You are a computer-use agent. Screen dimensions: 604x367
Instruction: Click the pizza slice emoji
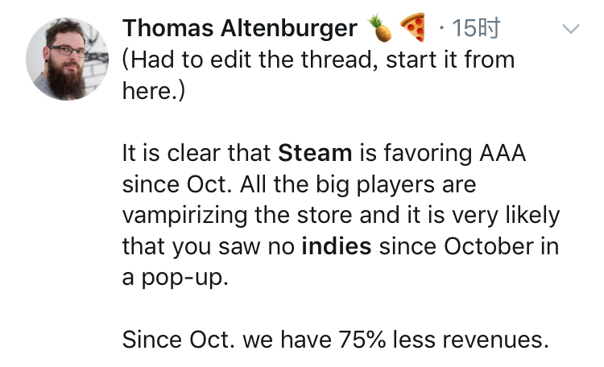click(412, 27)
